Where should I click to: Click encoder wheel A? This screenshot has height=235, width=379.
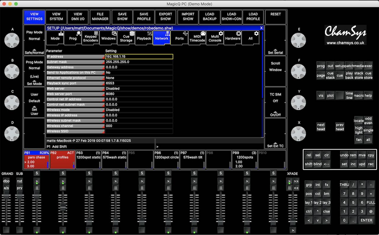tap(12, 40)
